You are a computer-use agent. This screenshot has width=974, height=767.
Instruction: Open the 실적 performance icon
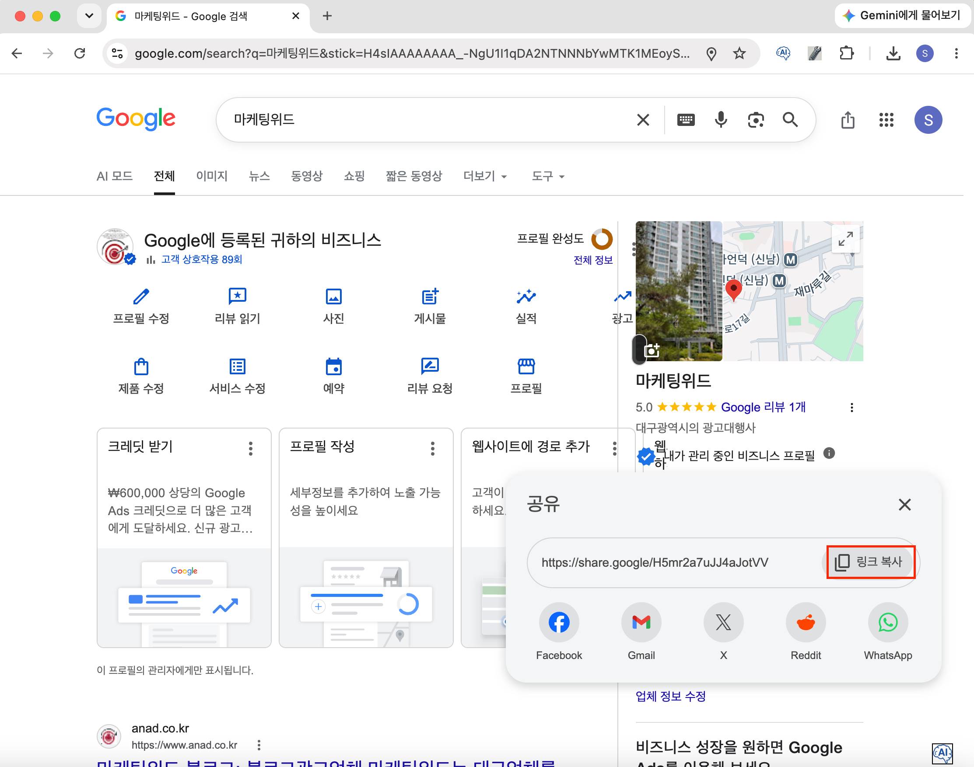click(526, 296)
